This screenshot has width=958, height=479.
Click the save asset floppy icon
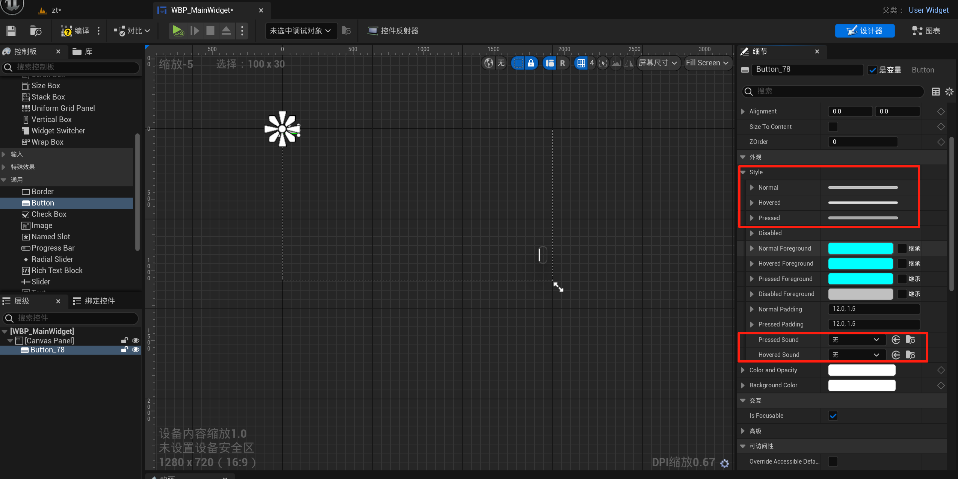pos(11,31)
